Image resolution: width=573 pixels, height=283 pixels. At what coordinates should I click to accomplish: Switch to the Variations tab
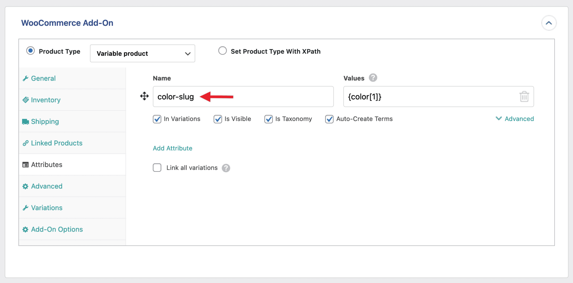click(x=46, y=207)
